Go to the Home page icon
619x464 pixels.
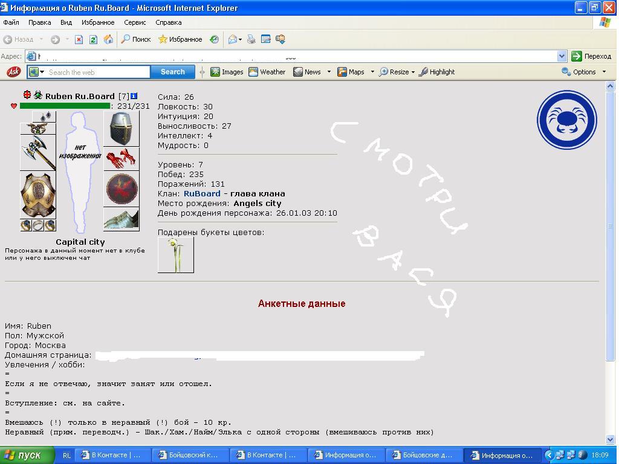[108, 39]
